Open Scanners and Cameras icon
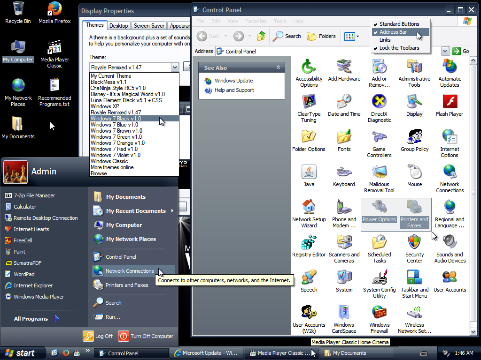Screen dimensions: 481x360 click(x=344, y=248)
